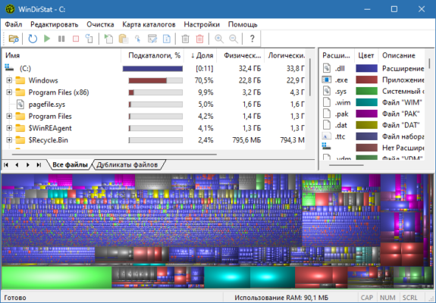Switch to the Дубликаты файлов tab
This screenshot has height=303, width=436.
click(127, 164)
